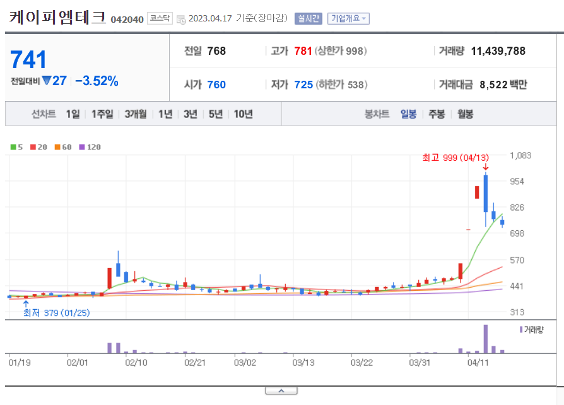Click the 거래대금 value 8,522 백만
564x405 pixels.
503,85
